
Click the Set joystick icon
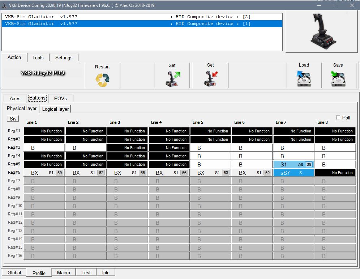(x=211, y=79)
